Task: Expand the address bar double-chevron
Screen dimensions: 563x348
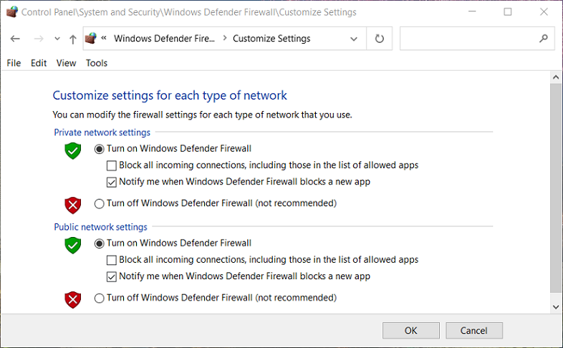Action: coord(104,38)
